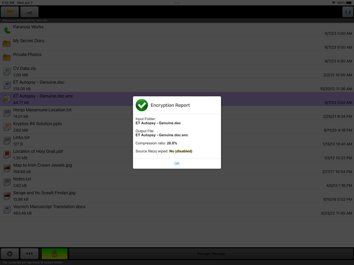Image resolution: width=354 pixels, height=265 pixels.
Task: Select Honjo Masamune Location.txt file name
Action: pyautogui.click(x=42, y=110)
